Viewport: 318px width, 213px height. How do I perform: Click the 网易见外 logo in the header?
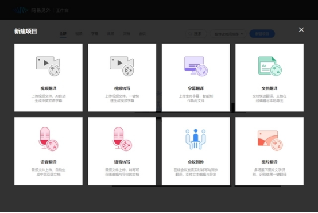pos(32,10)
